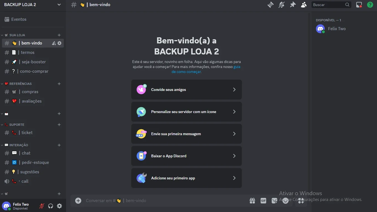Join the call voice channel
Viewport: 377px width, 212px height.
33,181
